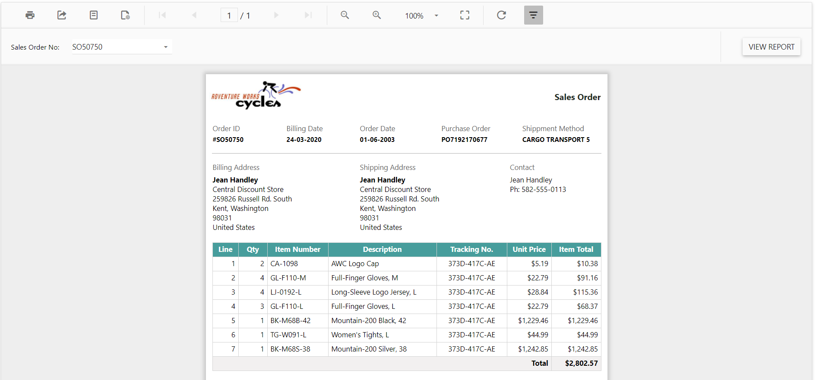Image resolution: width=816 pixels, height=380 pixels.
Task: Click the Adventure Works Cycles logo
Action: 256,95
